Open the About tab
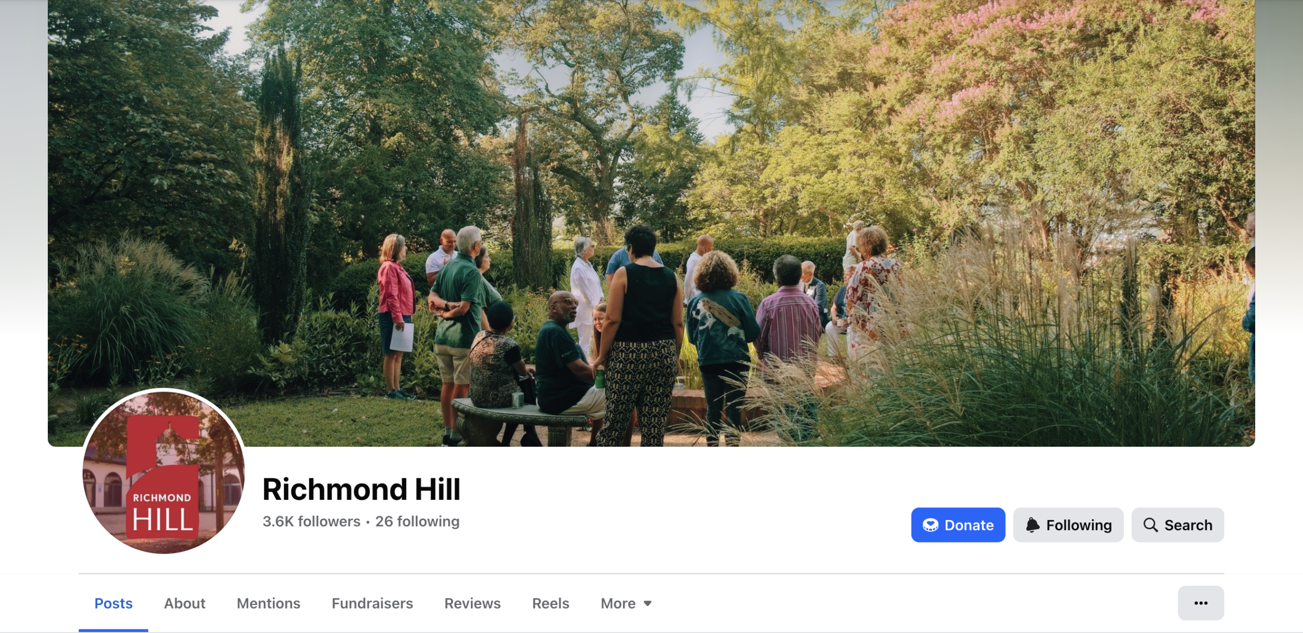The image size is (1303, 633). [x=185, y=603]
